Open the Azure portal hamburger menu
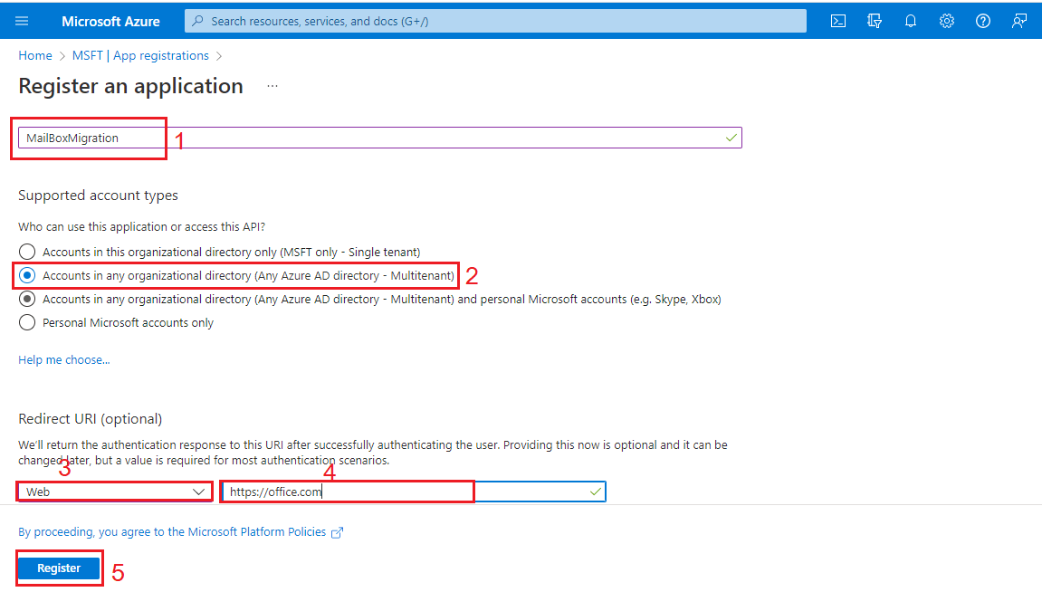Image resolution: width=1042 pixels, height=592 pixels. [22, 21]
